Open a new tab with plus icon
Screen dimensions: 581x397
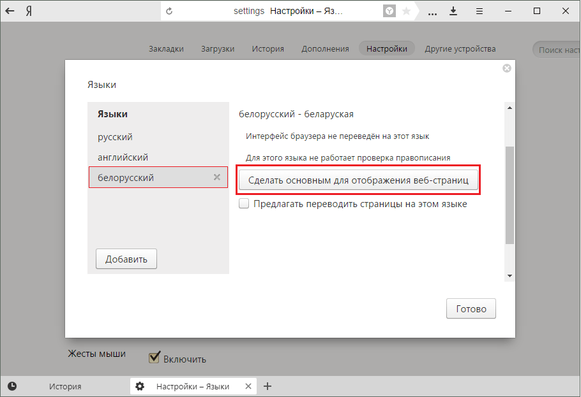267,386
